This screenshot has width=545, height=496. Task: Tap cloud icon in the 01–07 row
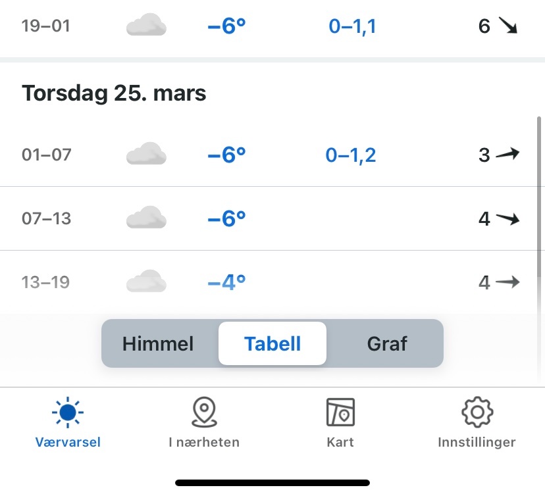point(145,155)
